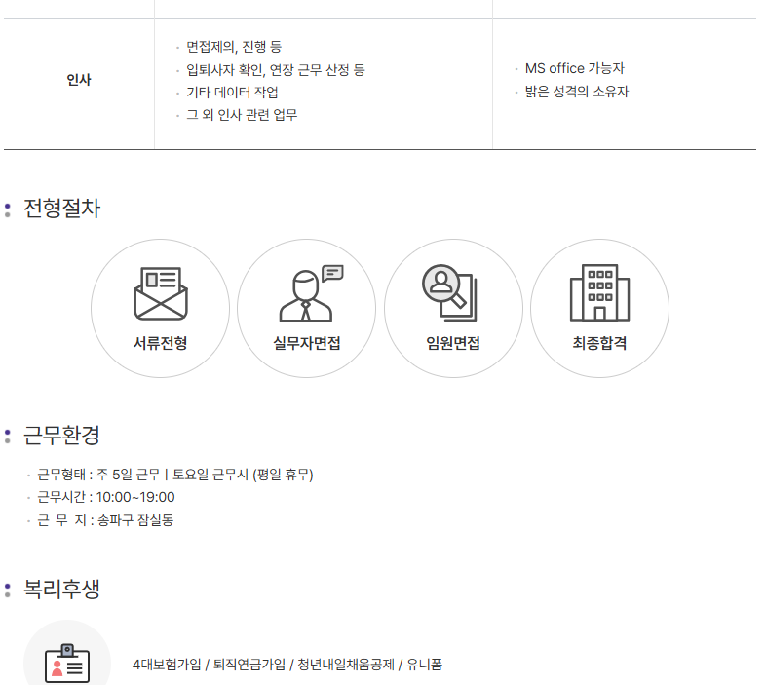Click the 인사 row header cell
The width and height of the screenshot is (765, 685).
pyautogui.click(x=79, y=81)
